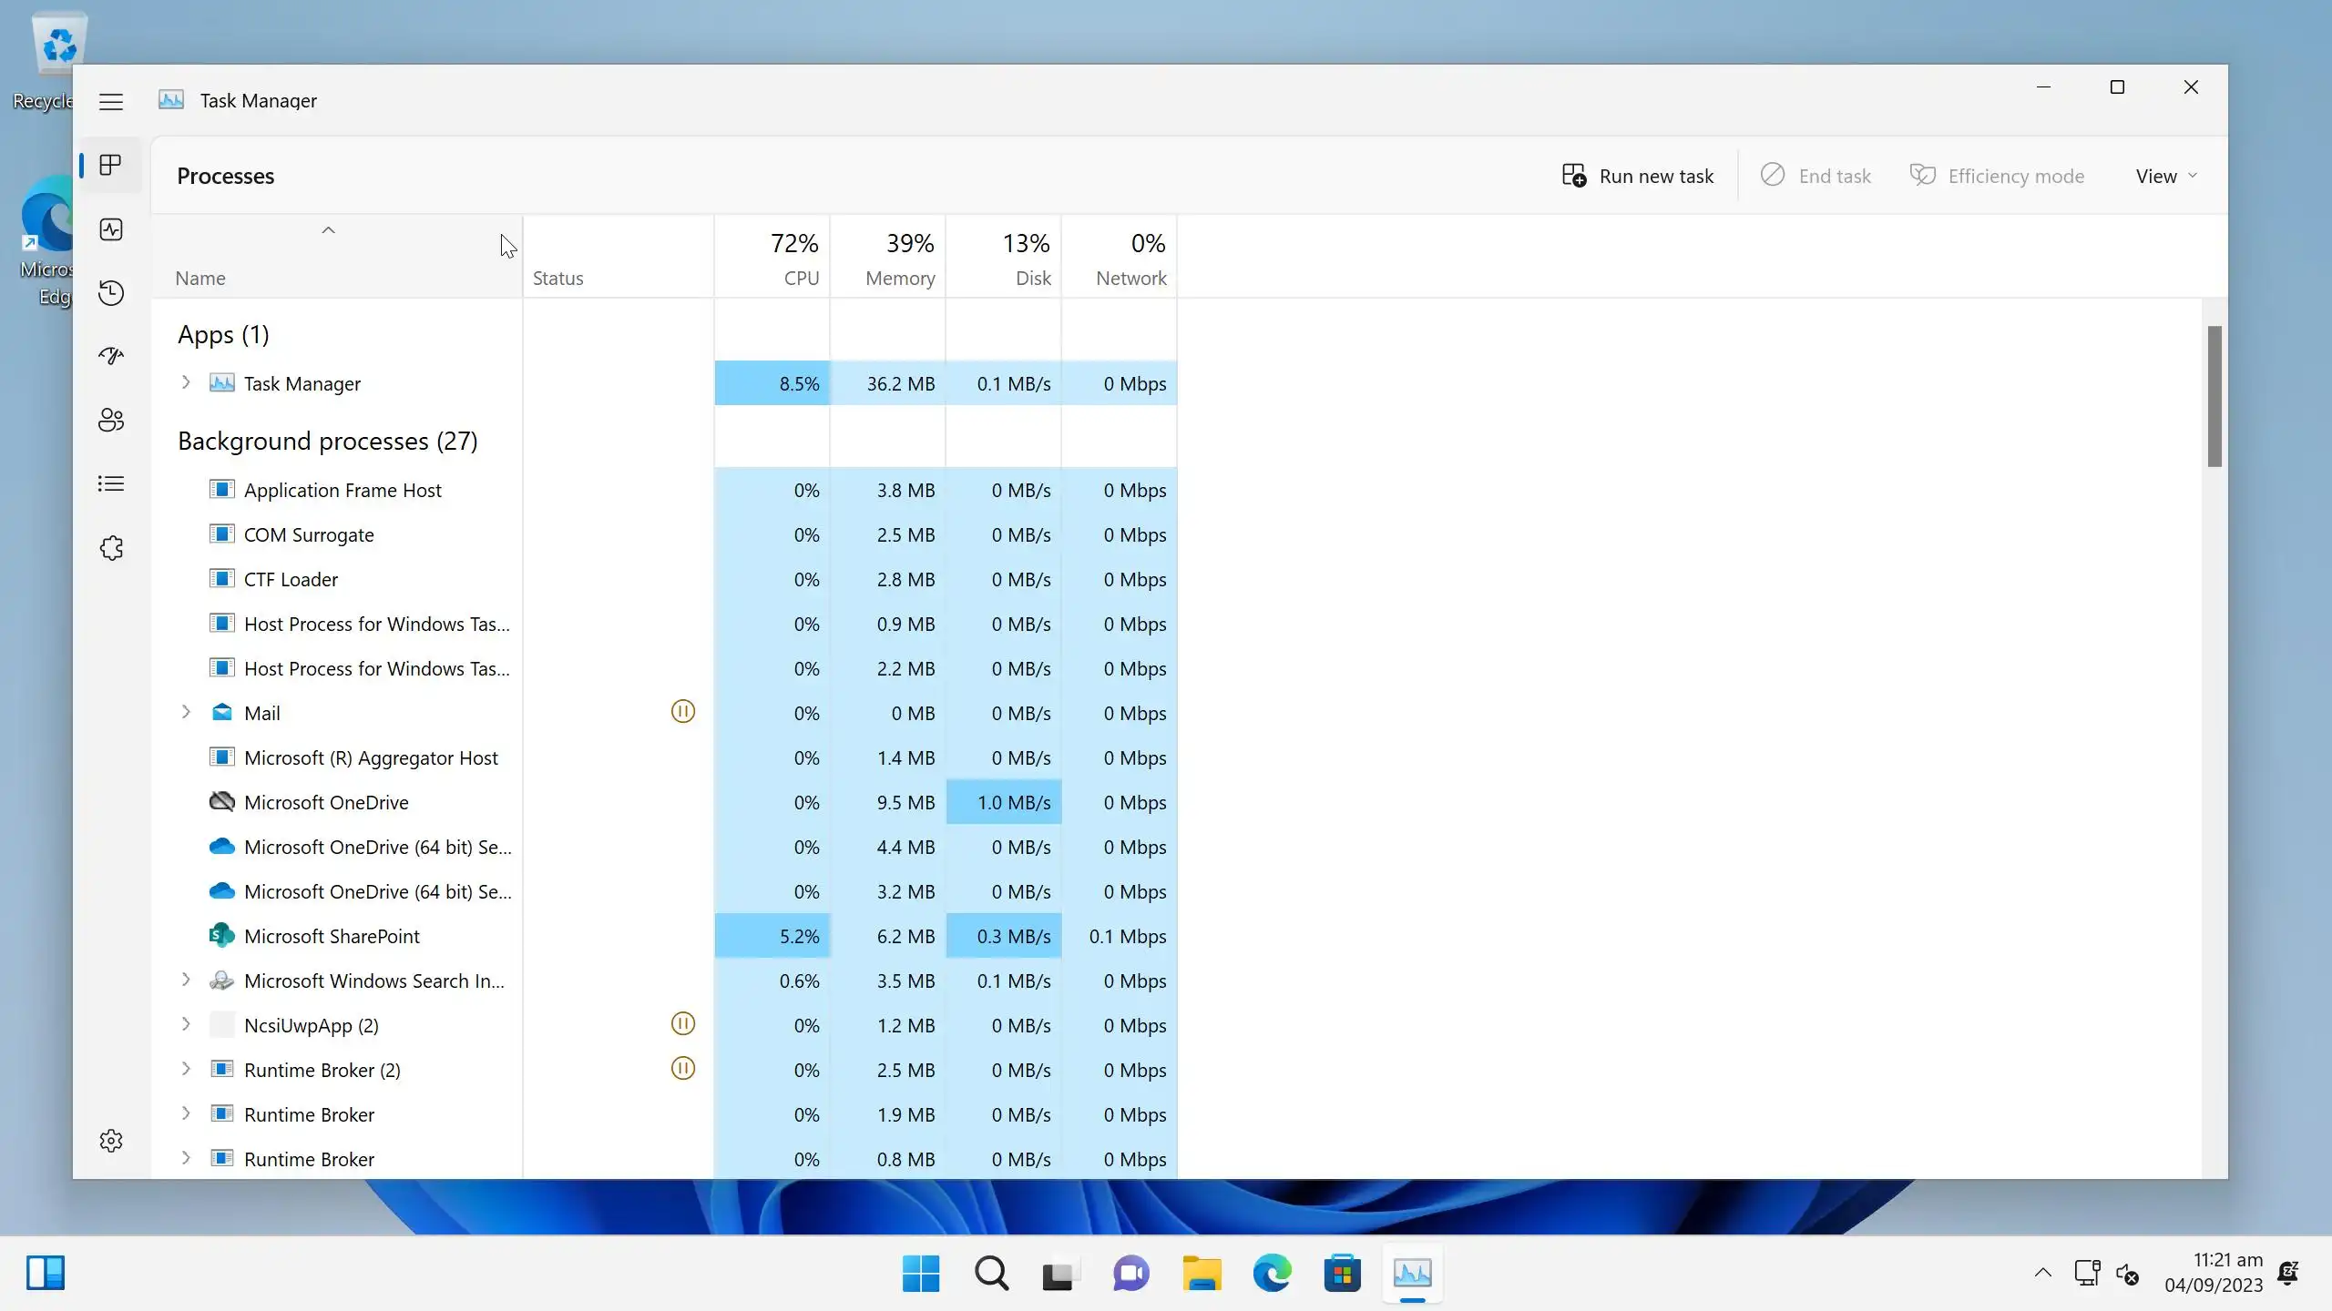Open the Users page icon
The image size is (2332, 1311).
point(111,420)
